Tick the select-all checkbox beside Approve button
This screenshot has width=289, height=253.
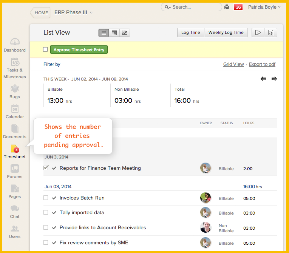click(45, 49)
